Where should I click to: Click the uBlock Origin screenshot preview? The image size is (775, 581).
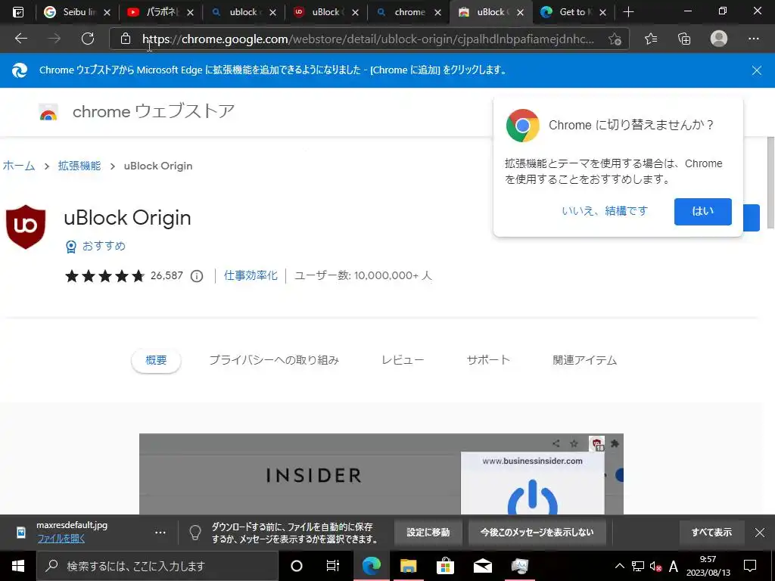point(381,474)
